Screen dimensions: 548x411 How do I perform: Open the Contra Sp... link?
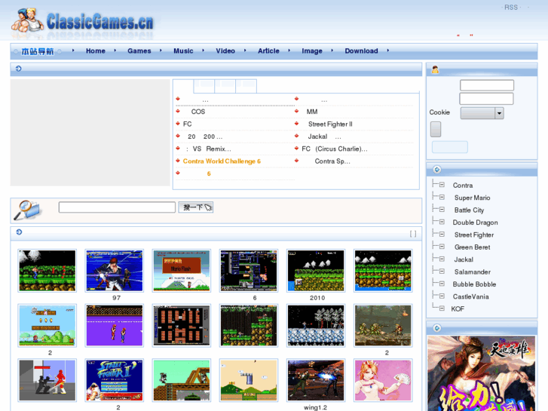click(x=332, y=161)
